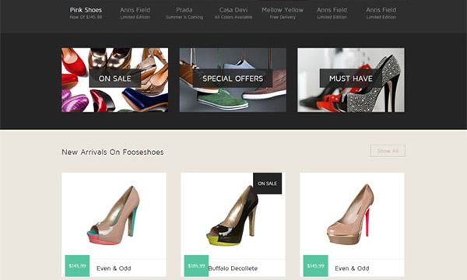The height and width of the screenshot is (280, 467).
Task: Open the ON SALE category banner
Action: coord(114,80)
